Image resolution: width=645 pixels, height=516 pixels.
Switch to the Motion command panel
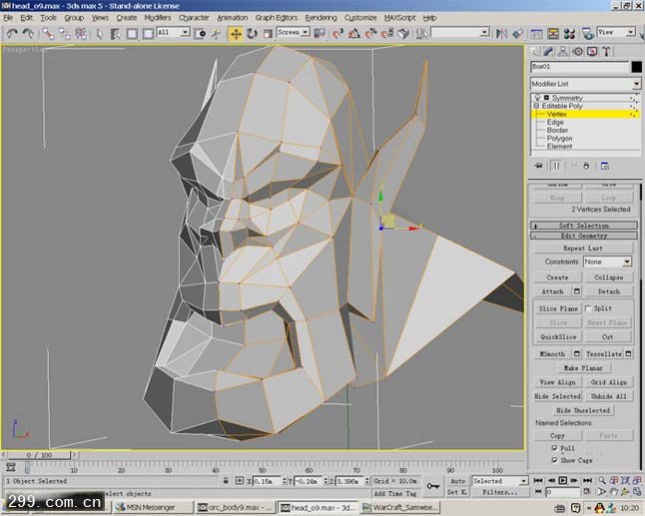pos(577,51)
